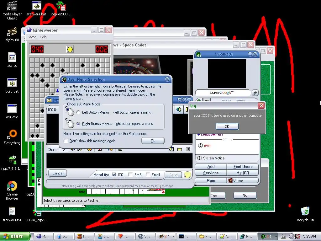The image size is (321, 241).
Task: Click the Yes button in background dialog
Action: click(x=218, y=195)
